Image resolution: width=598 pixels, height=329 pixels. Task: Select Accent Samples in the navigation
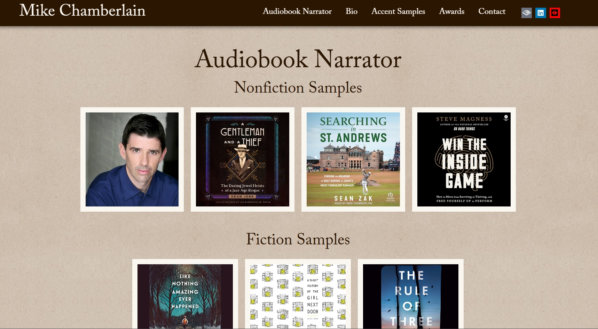pos(398,11)
